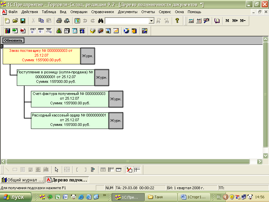Image resolution: width=269 pixels, height=202 pixels.
Task: Open the calendar icon
Action: pos(199,21)
